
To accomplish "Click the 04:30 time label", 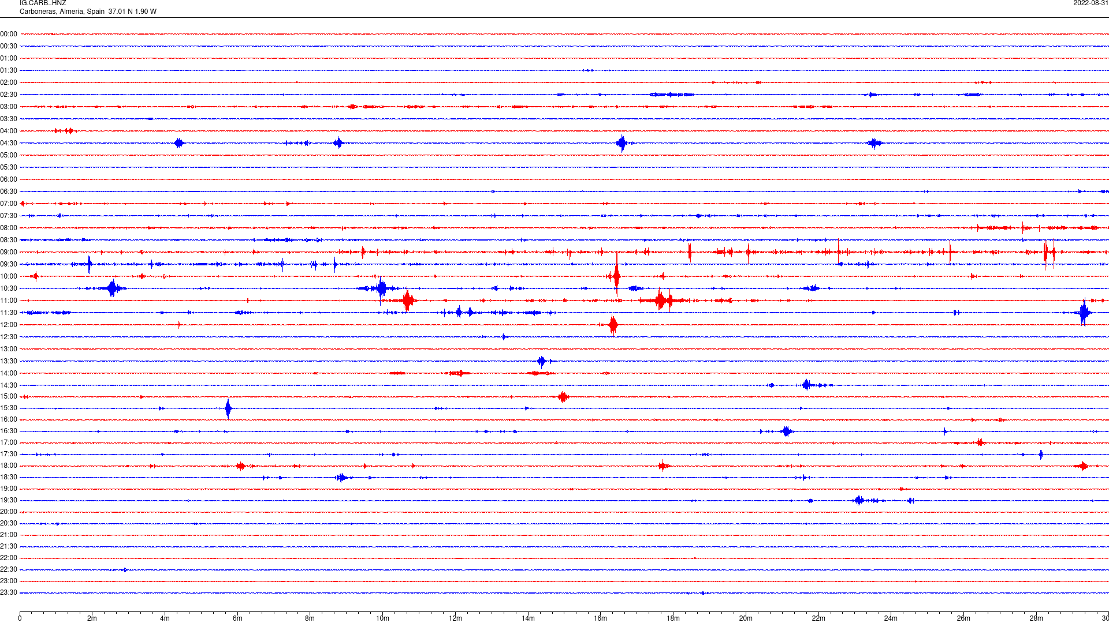I will pyautogui.click(x=9, y=143).
